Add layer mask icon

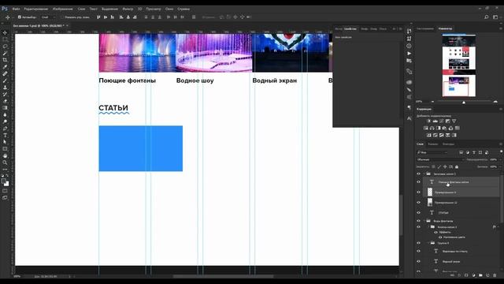tap(466, 275)
